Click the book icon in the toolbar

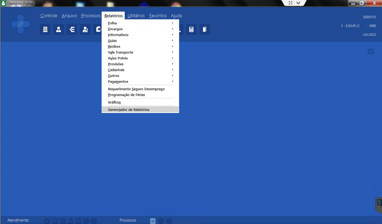(x=204, y=29)
